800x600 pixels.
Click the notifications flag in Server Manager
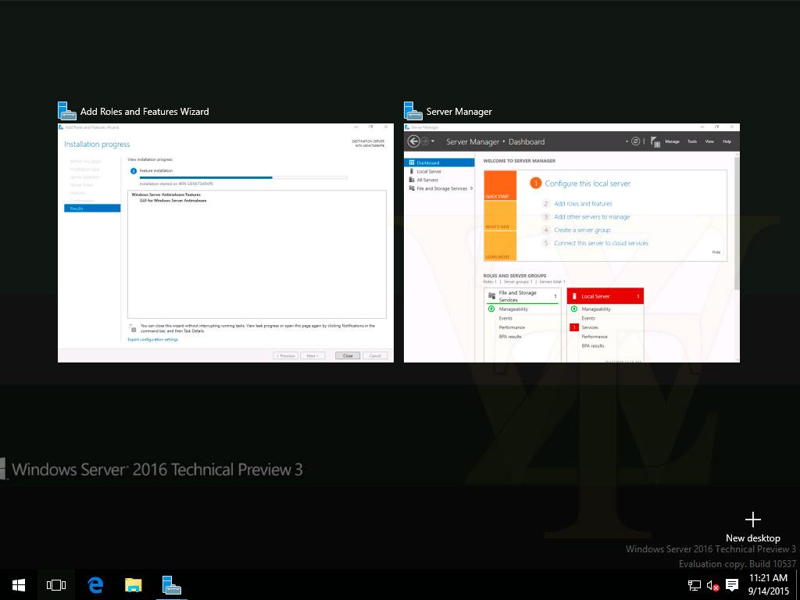point(653,141)
